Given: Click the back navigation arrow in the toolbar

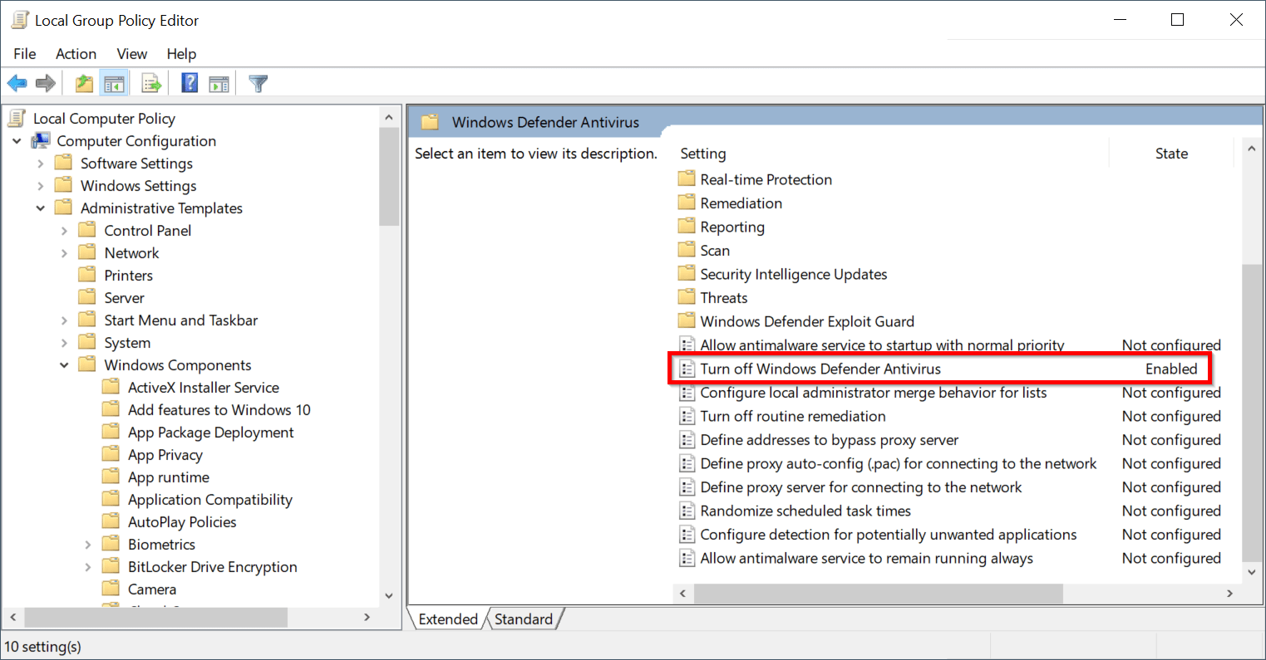Looking at the screenshot, I should (x=17, y=82).
